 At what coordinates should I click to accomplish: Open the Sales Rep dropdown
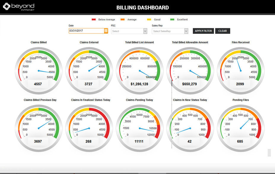[186, 31]
